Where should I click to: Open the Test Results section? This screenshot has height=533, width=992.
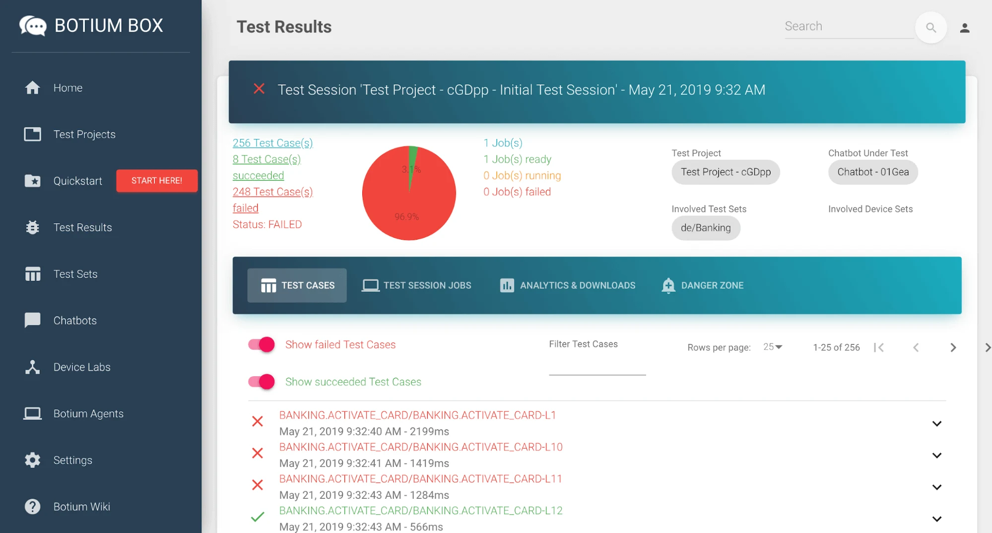point(82,227)
